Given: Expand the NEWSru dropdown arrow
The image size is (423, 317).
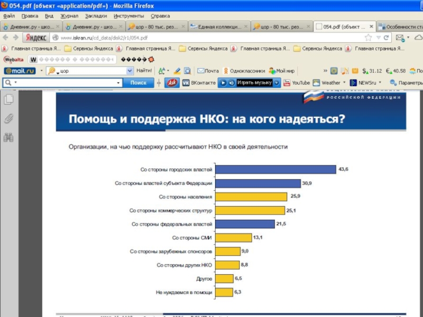Looking at the screenshot, I should point(380,82).
